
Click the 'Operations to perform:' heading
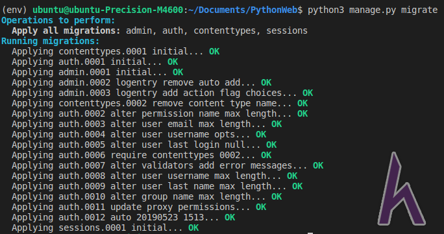click(58, 20)
